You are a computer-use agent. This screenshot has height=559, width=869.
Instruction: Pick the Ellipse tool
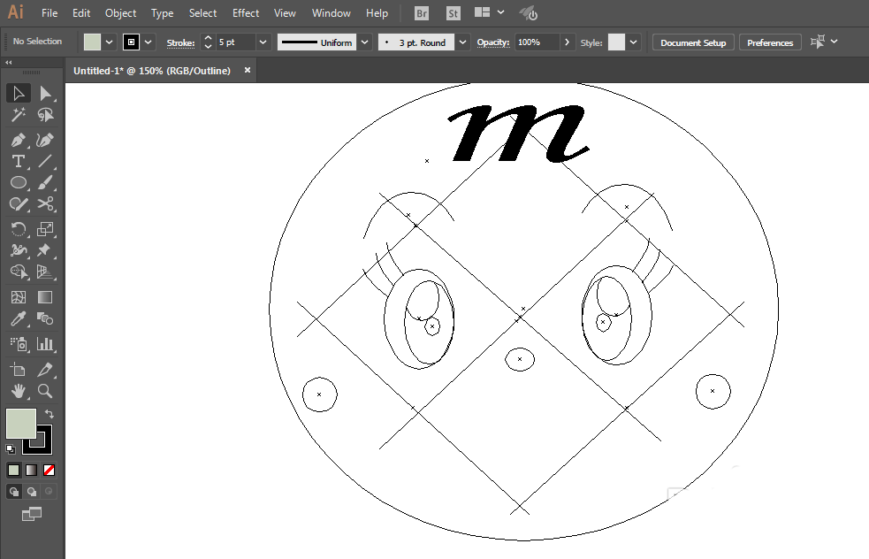pos(18,183)
